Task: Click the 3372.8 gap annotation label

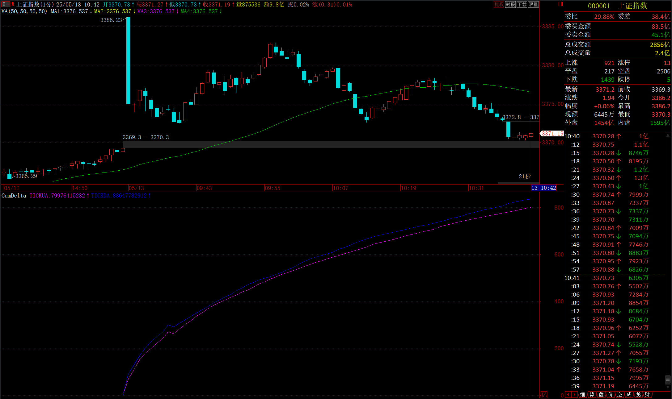Action: coord(521,117)
